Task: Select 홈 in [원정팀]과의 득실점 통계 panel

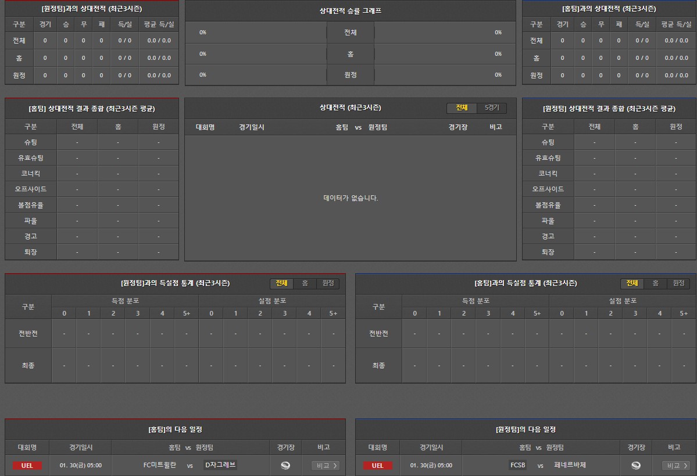Action: [x=305, y=283]
